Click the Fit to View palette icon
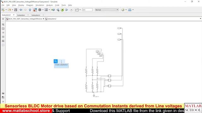This screenshot has width=202, height=113. click(3, 29)
